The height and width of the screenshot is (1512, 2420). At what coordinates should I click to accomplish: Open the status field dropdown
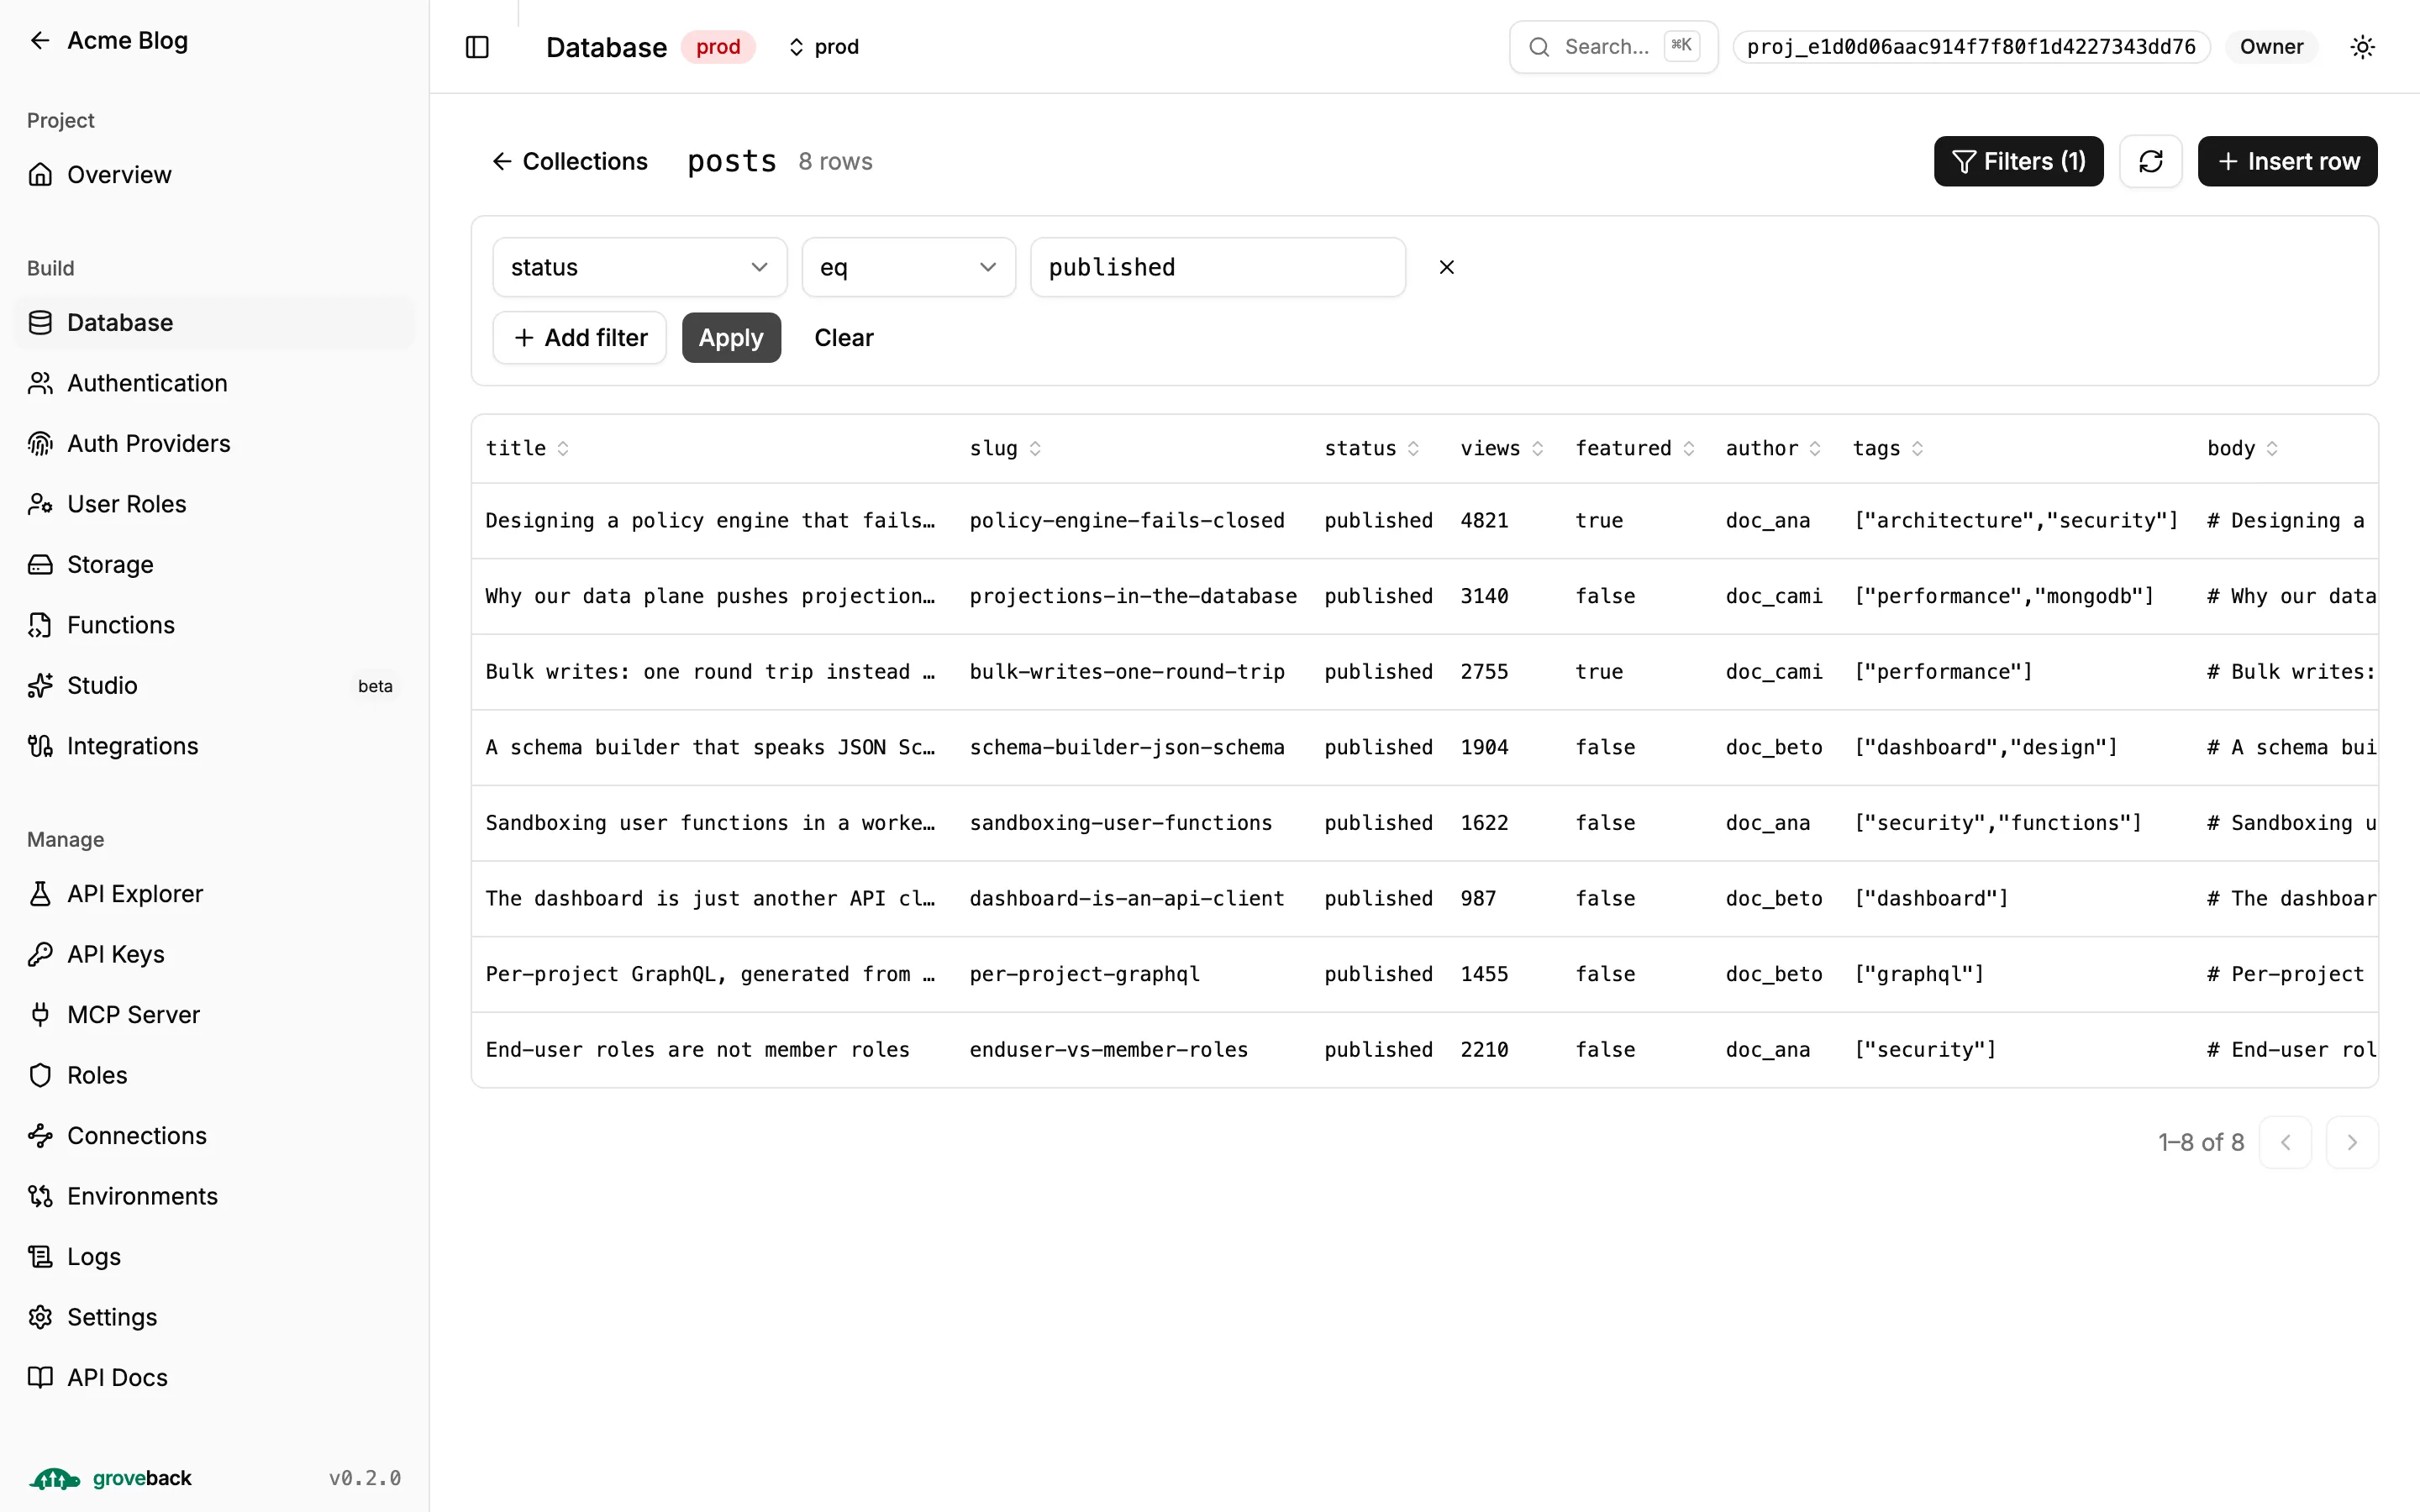click(x=640, y=267)
